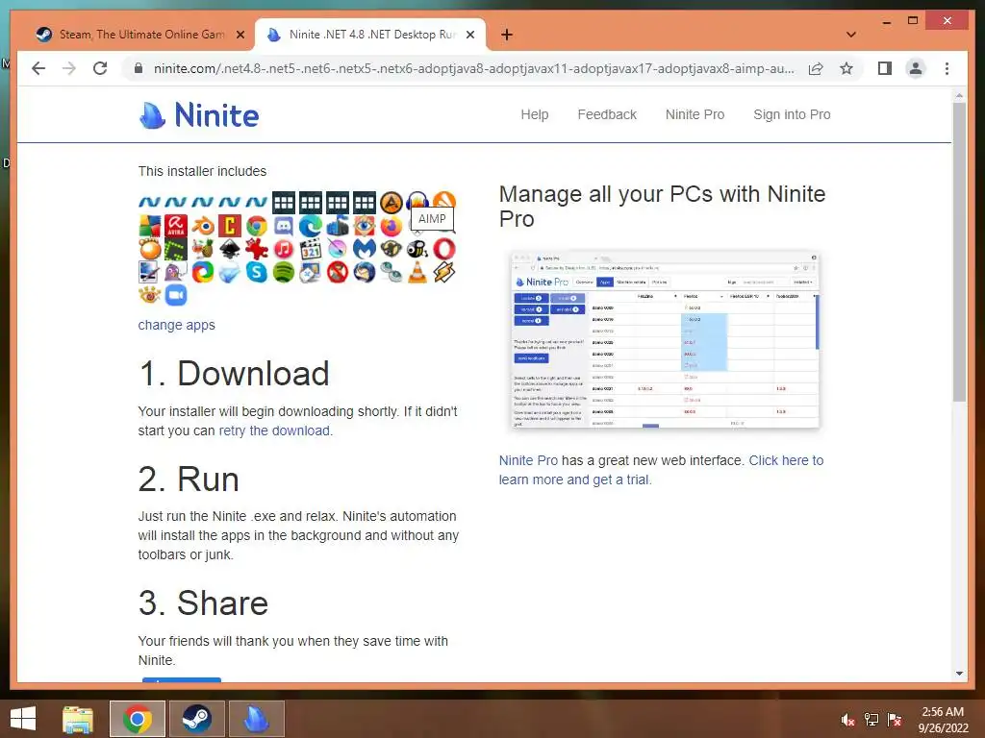The height and width of the screenshot is (738, 985).
Task: Open the Windows Start menu
Action: click(23, 719)
